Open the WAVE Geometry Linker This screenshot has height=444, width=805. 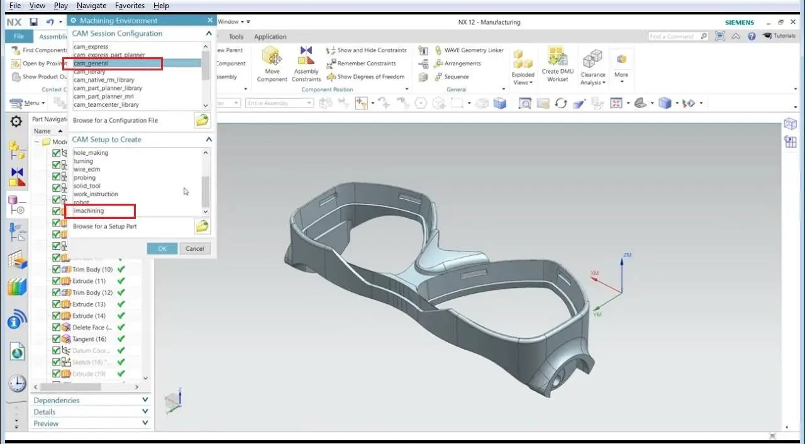[469, 50]
